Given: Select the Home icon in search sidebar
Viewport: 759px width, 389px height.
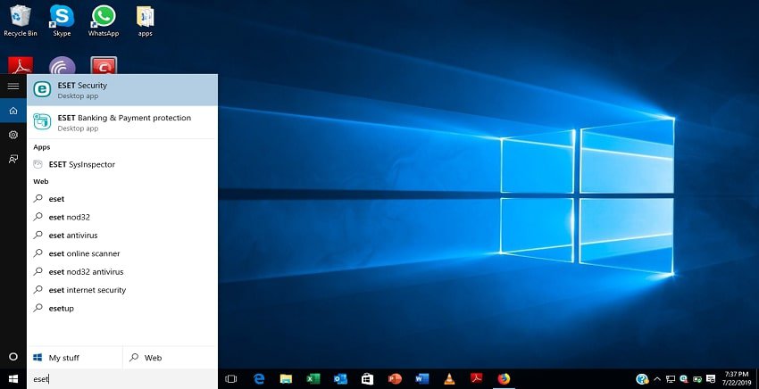Looking at the screenshot, I should [x=13, y=111].
